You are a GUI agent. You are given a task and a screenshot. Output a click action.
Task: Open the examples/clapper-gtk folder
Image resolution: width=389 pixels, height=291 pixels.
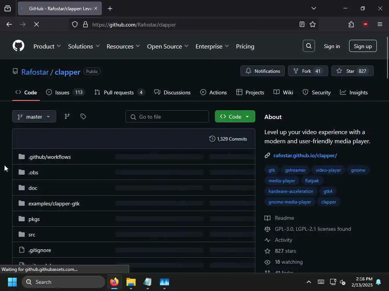[x=54, y=203]
